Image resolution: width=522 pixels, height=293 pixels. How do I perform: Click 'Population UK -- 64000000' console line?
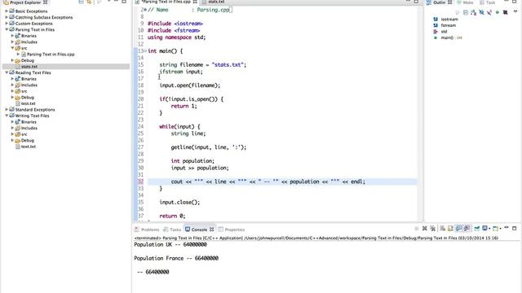(170, 244)
